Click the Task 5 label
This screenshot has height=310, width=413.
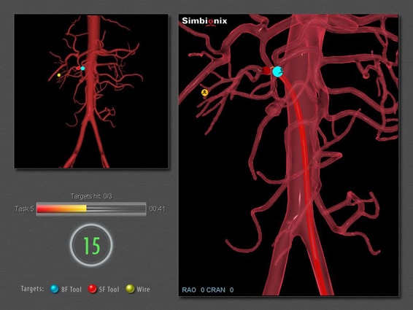[24, 209]
